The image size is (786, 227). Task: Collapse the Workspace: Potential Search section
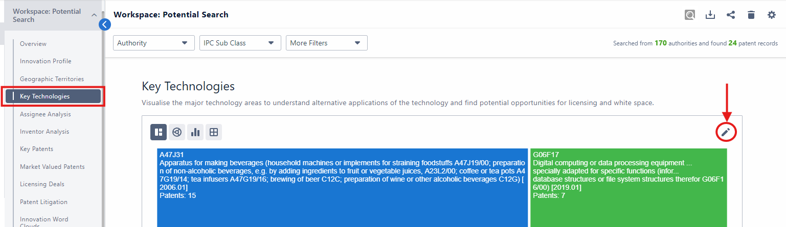pos(94,15)
